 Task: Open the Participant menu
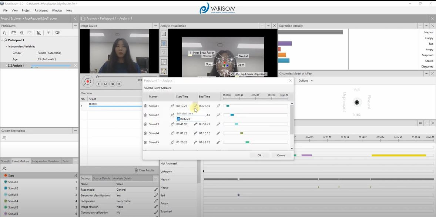pyautogui.click(x=41, y=10)
